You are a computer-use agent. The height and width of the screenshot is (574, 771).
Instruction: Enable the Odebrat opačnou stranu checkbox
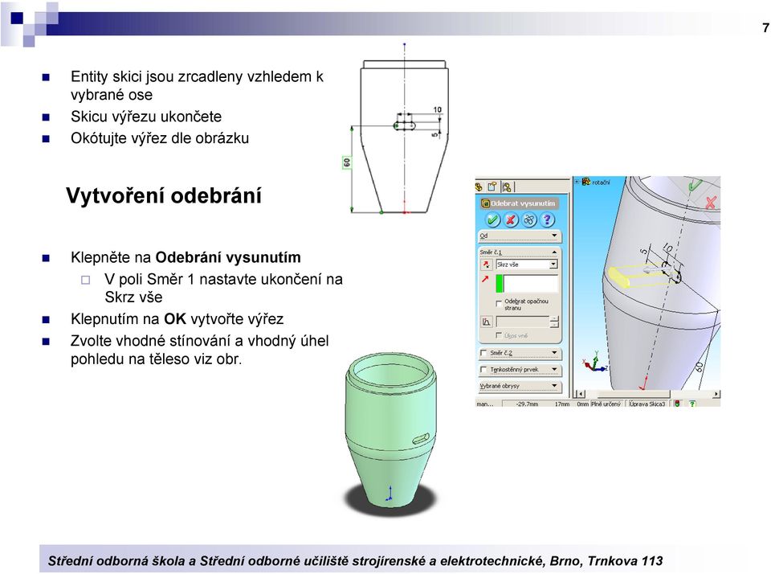tap(499, 303)
